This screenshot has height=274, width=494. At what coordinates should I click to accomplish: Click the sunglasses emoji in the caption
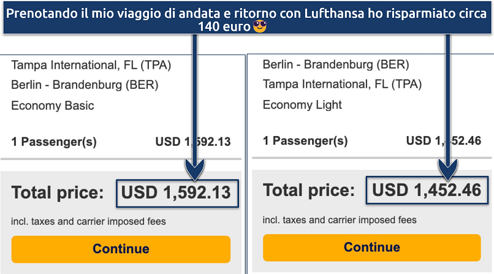(261, 27)
